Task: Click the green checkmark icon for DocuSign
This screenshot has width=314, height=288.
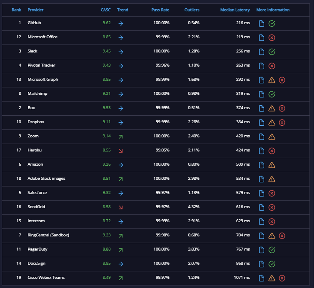Action: (272, 264)
